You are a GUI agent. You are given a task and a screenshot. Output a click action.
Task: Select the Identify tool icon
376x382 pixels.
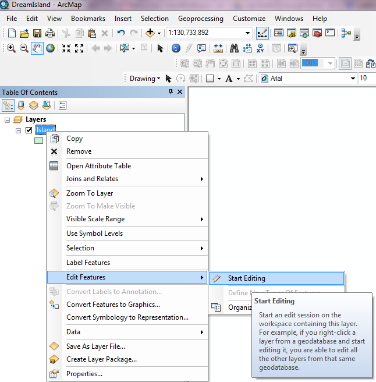(x=176, y=48)
